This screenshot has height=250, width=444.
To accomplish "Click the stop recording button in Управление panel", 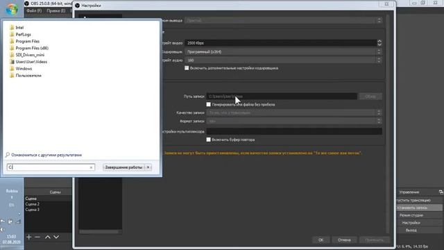I will (419, 208).
